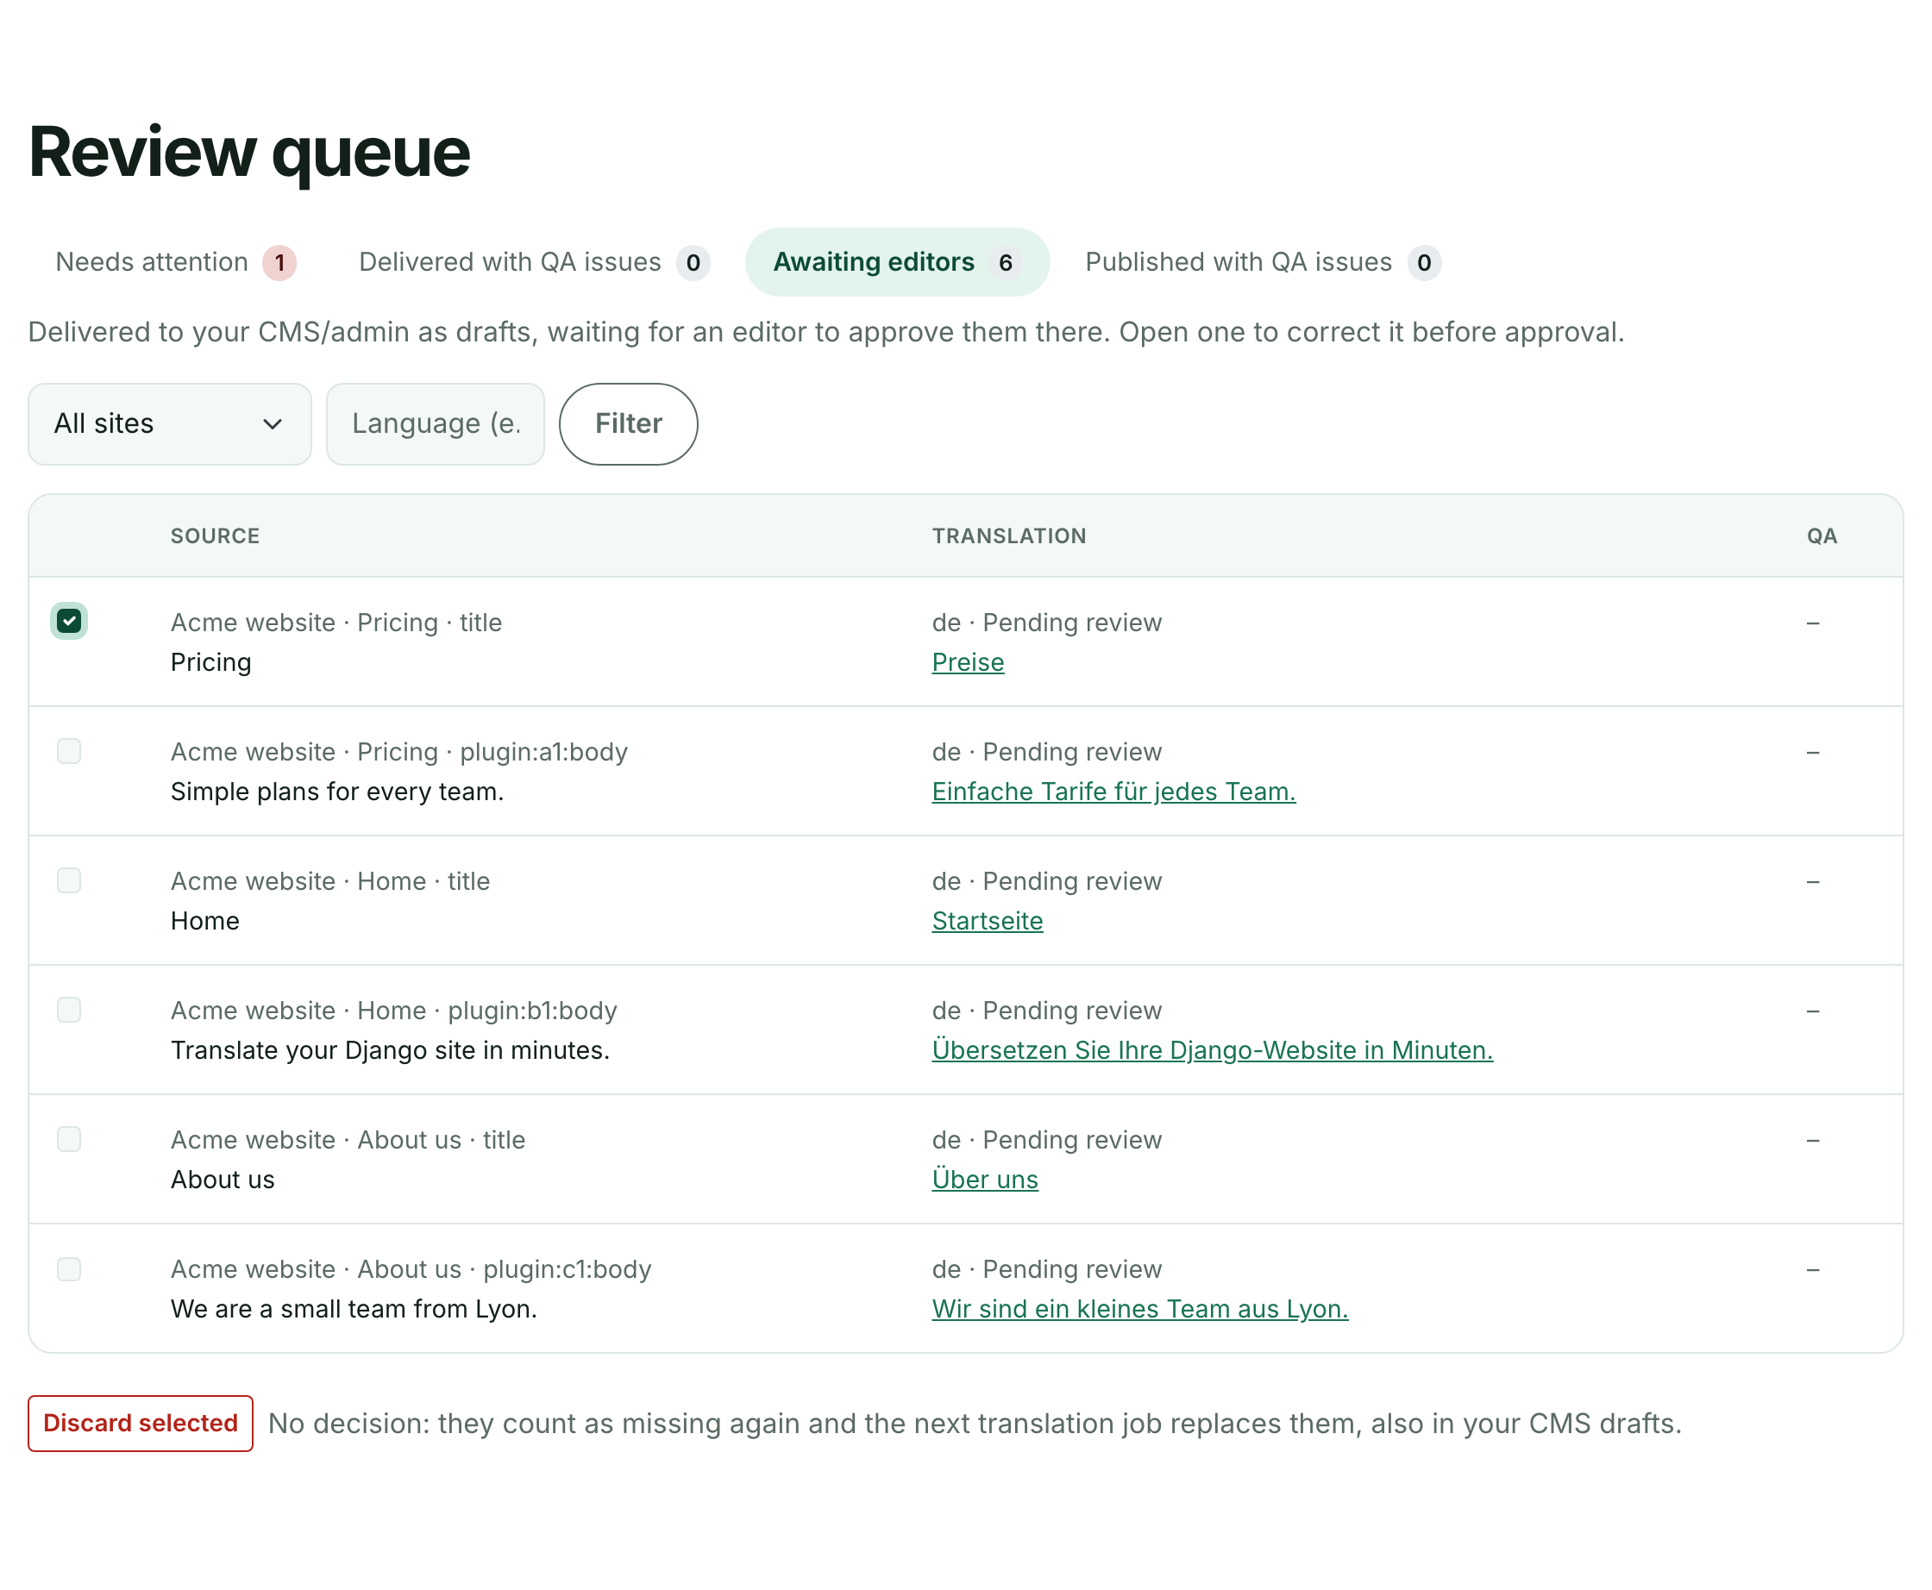1932x1590 pixels.
Task: Click the Filter button
Action: point(629,423)
